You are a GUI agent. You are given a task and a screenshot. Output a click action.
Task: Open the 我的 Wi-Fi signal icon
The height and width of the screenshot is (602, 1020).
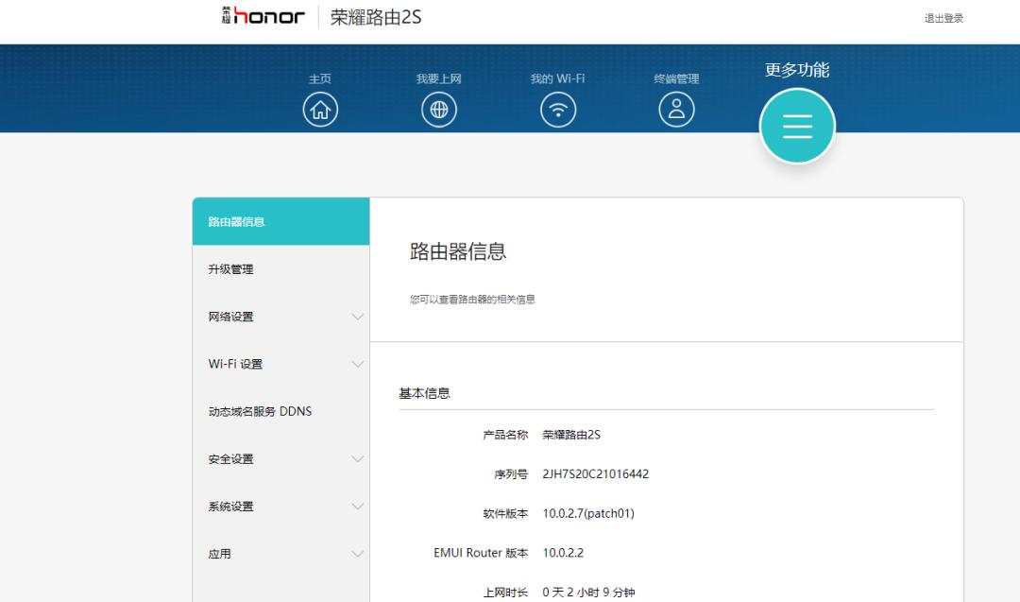(557, 109)
